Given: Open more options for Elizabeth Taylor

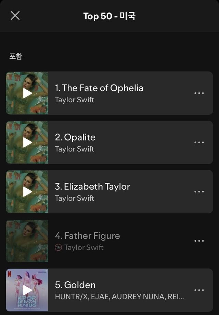Looking at the screenshot, I should 199,192.
